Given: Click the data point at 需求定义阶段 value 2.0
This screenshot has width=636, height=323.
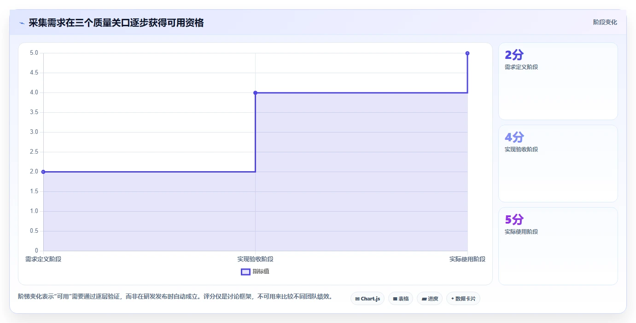Looking at the screenshot, I should 43,172.
